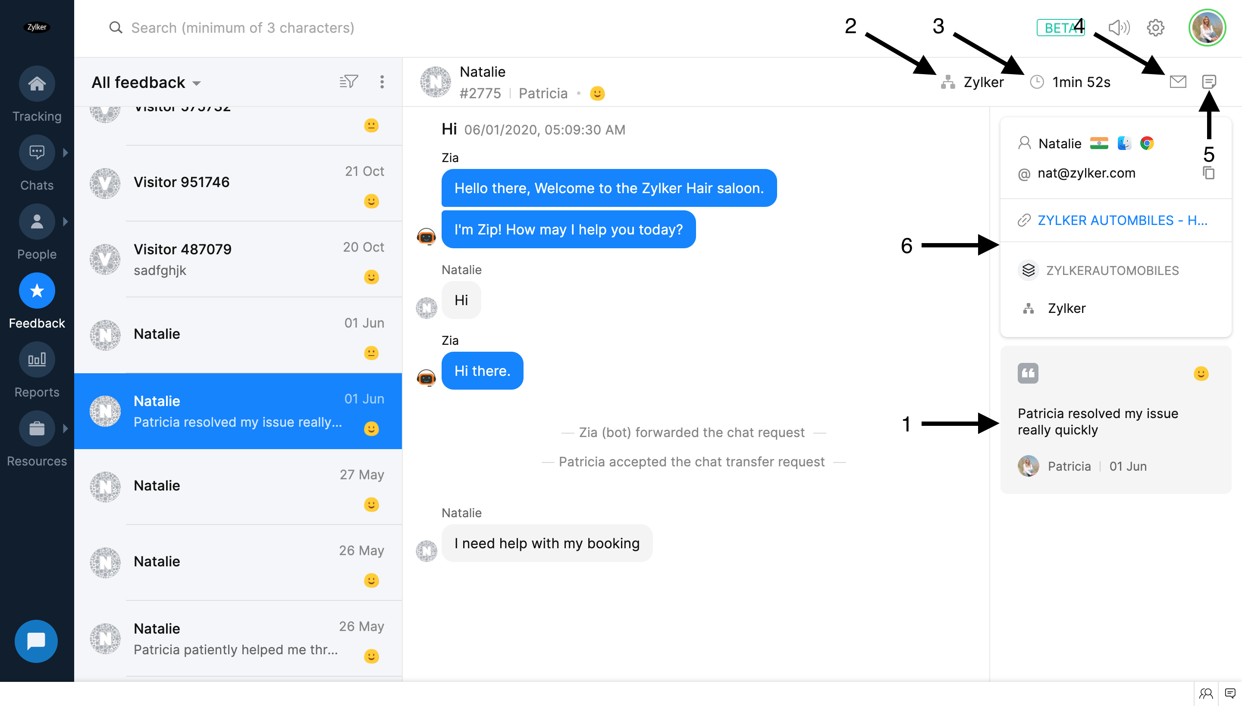The width and height of the screenshot is (1242, 706).
Task: Click the settings gear icon
Action: coord(1155,28)
